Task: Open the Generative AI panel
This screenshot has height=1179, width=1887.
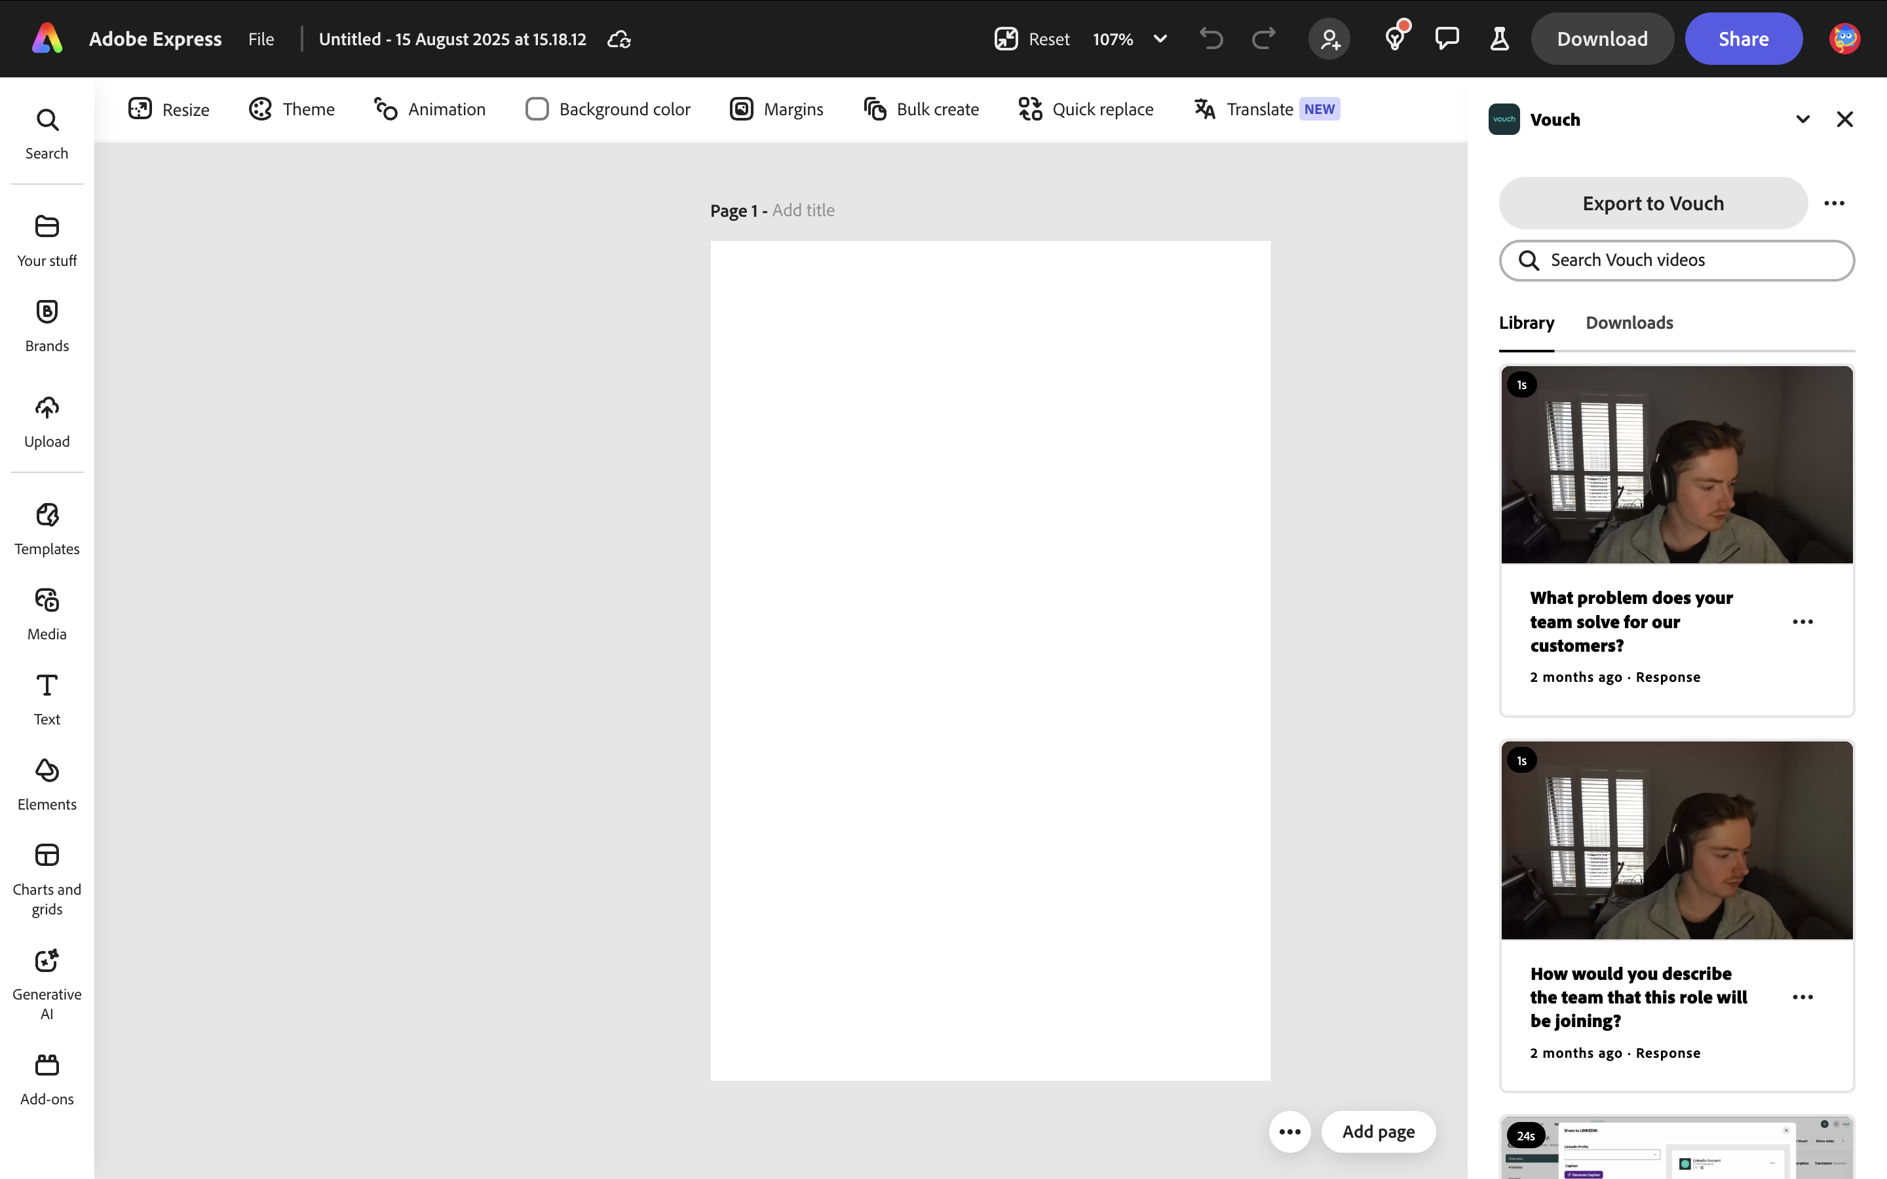Action: click(47, 984)
